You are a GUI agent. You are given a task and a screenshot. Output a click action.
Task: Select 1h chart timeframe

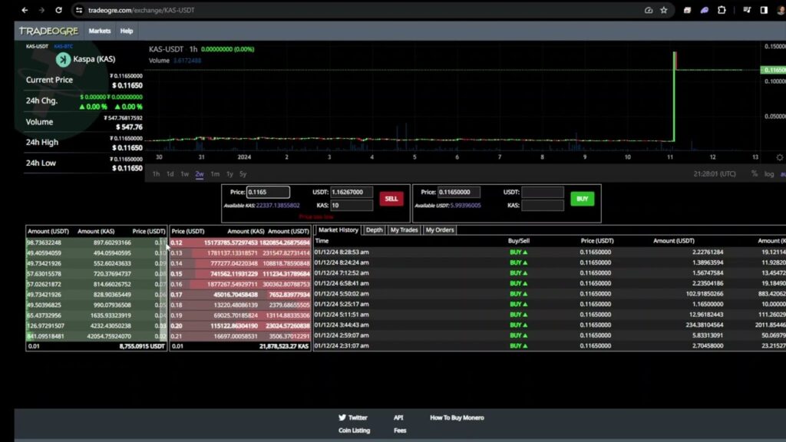(156, 174)
